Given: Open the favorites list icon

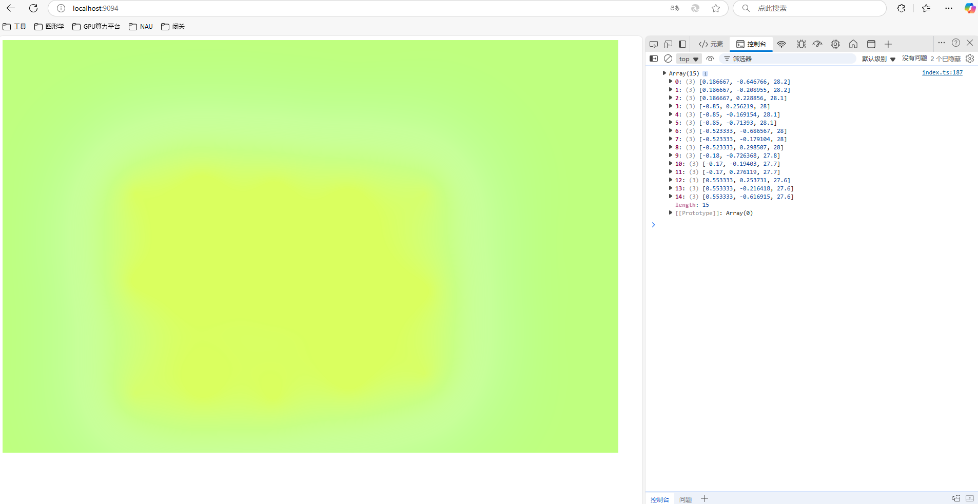Looking at the screenshot, I should click(x=926, y=8).
